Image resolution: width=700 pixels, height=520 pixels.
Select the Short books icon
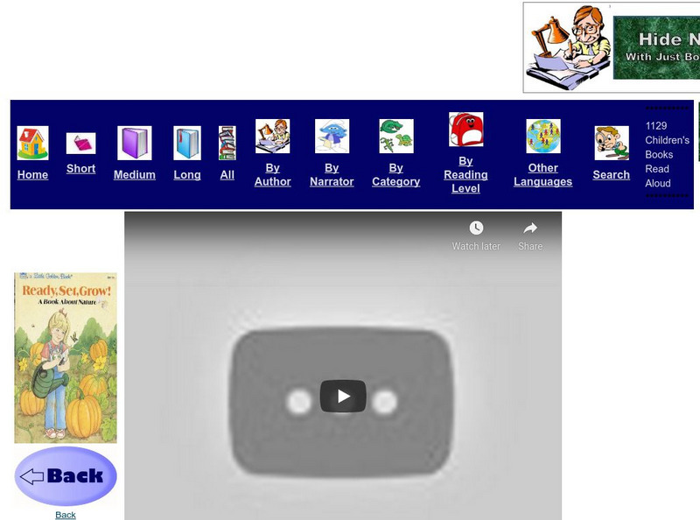[x=80, y=143]
